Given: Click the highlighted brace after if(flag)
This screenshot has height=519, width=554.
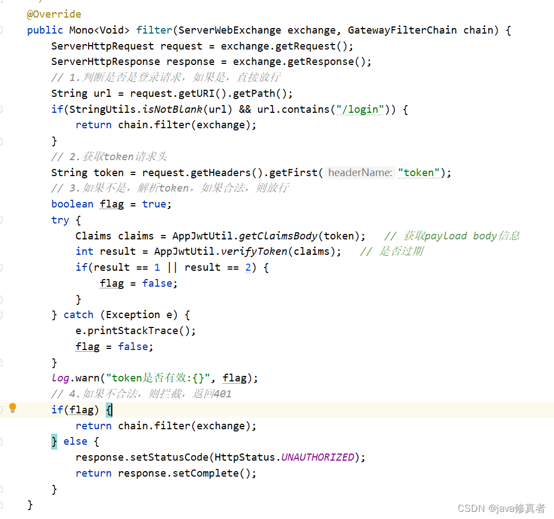Looking at the screenshot, I should 108,410.
